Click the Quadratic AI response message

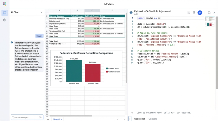click(x=29, y=56)
